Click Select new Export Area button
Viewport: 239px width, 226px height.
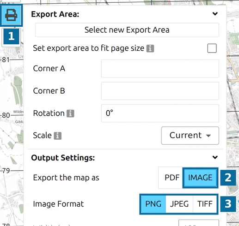[x=127, y=30]
